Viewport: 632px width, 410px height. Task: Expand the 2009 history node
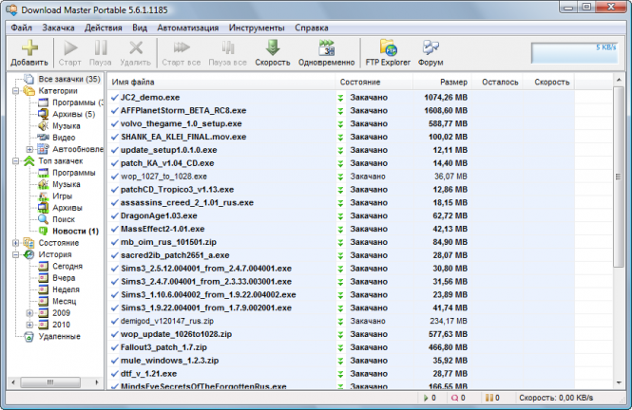tap(29, 312)
